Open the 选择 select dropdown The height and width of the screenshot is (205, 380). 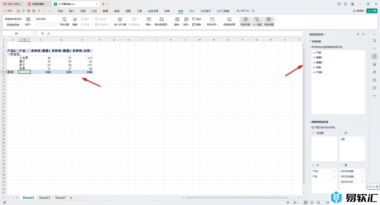pos(186,25)
